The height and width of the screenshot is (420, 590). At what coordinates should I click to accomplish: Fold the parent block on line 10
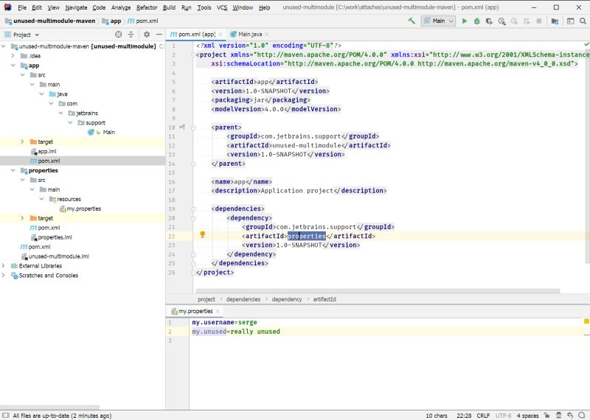193,127
